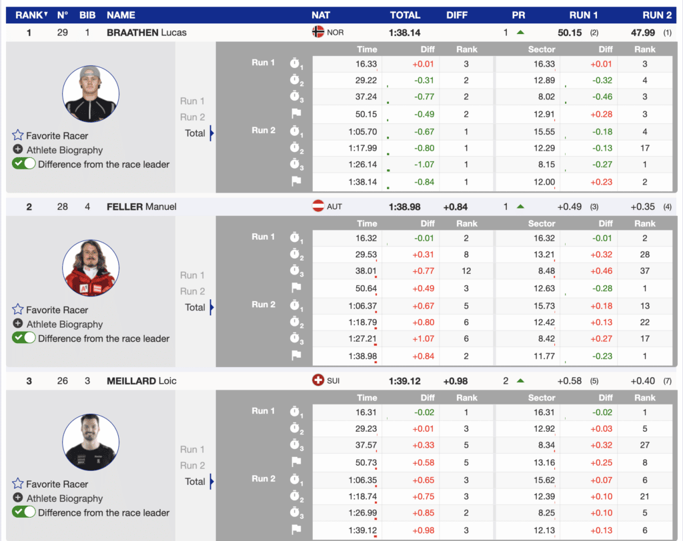
Task: Click Braathen's Favorite Racer star icon
Action: [x=18, y=136]
